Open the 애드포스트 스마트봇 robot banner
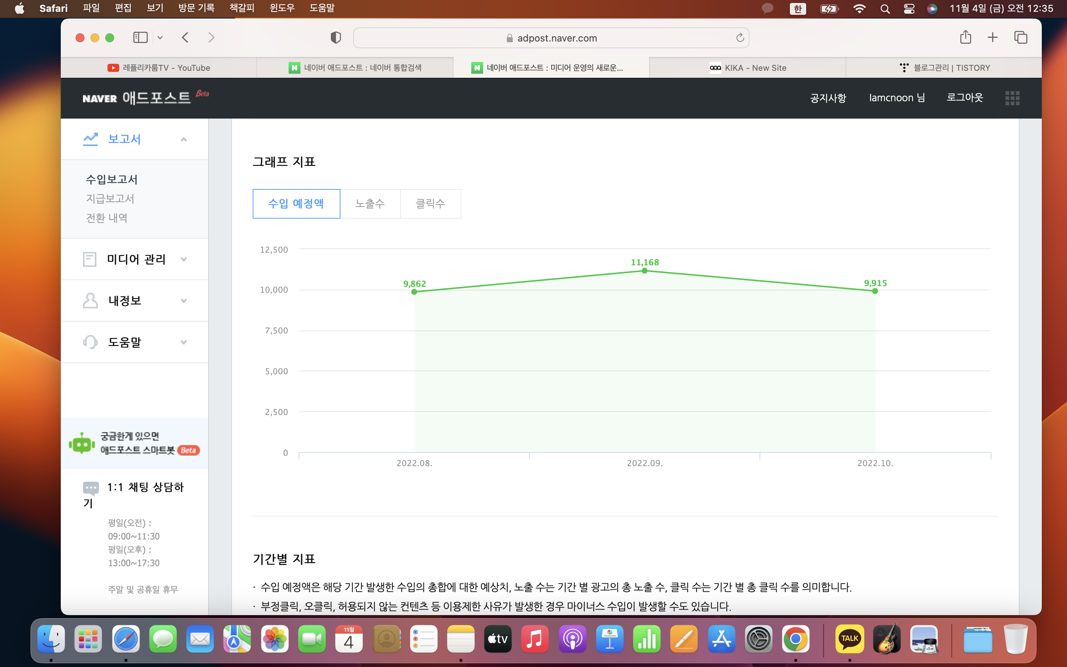 [134, 443]
